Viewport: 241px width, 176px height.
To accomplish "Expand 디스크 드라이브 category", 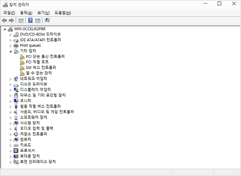I will (x=11, y=84).
